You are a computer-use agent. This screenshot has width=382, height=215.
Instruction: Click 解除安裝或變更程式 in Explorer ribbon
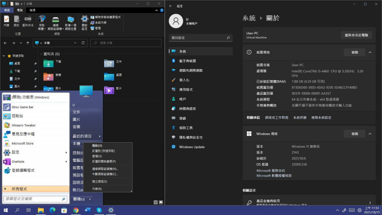106,17
